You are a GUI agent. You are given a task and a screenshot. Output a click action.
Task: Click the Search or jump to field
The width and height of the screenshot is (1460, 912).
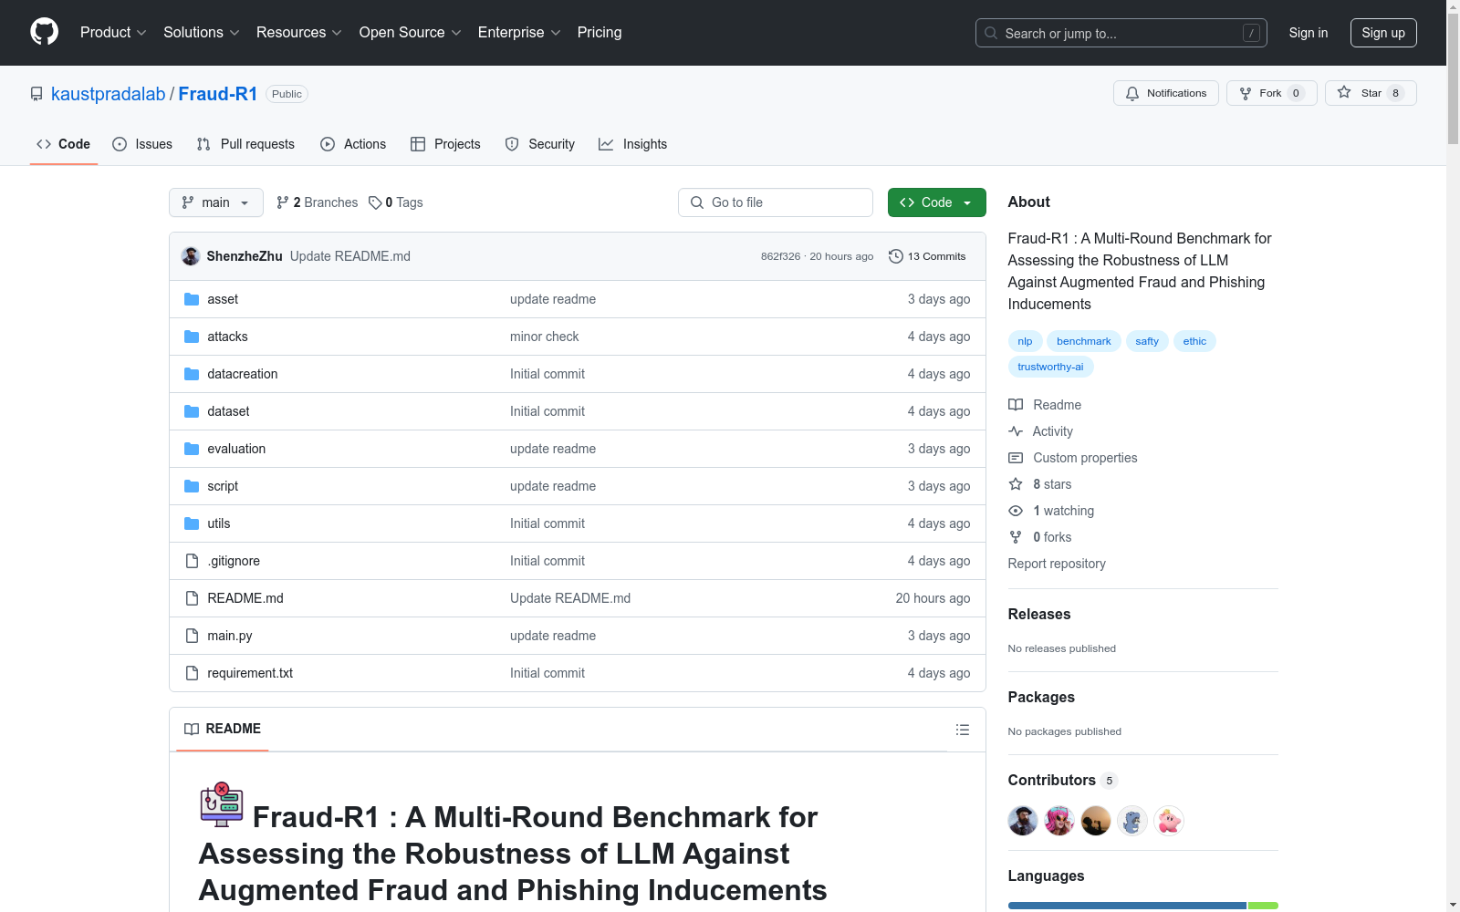(1121, 33)
